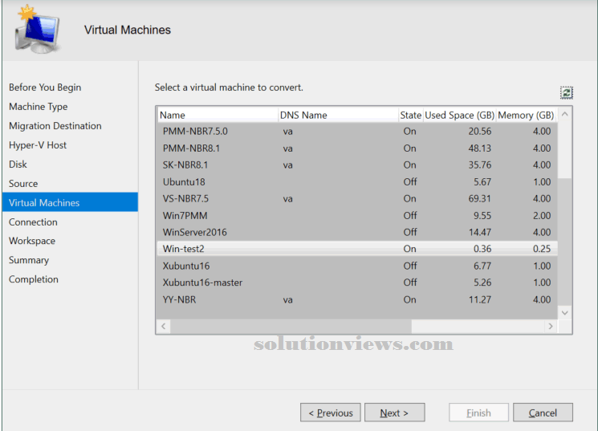Sort by the Memory (GB) column header
The image size is (598, 431).
pyautogui.click(x=527, y=116)
